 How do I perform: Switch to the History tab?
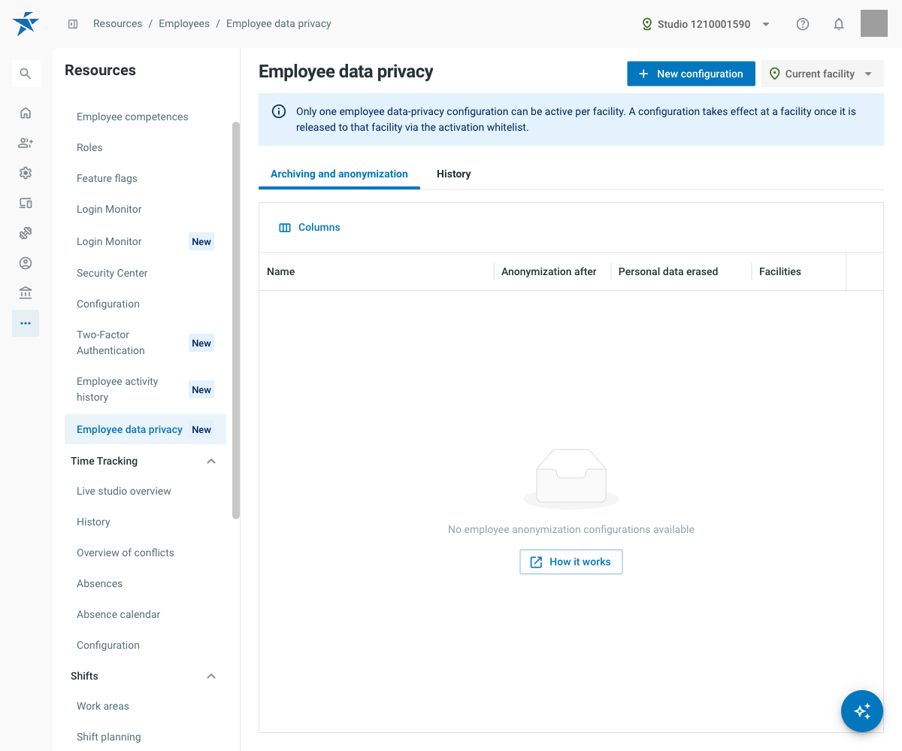click(454, 174)
